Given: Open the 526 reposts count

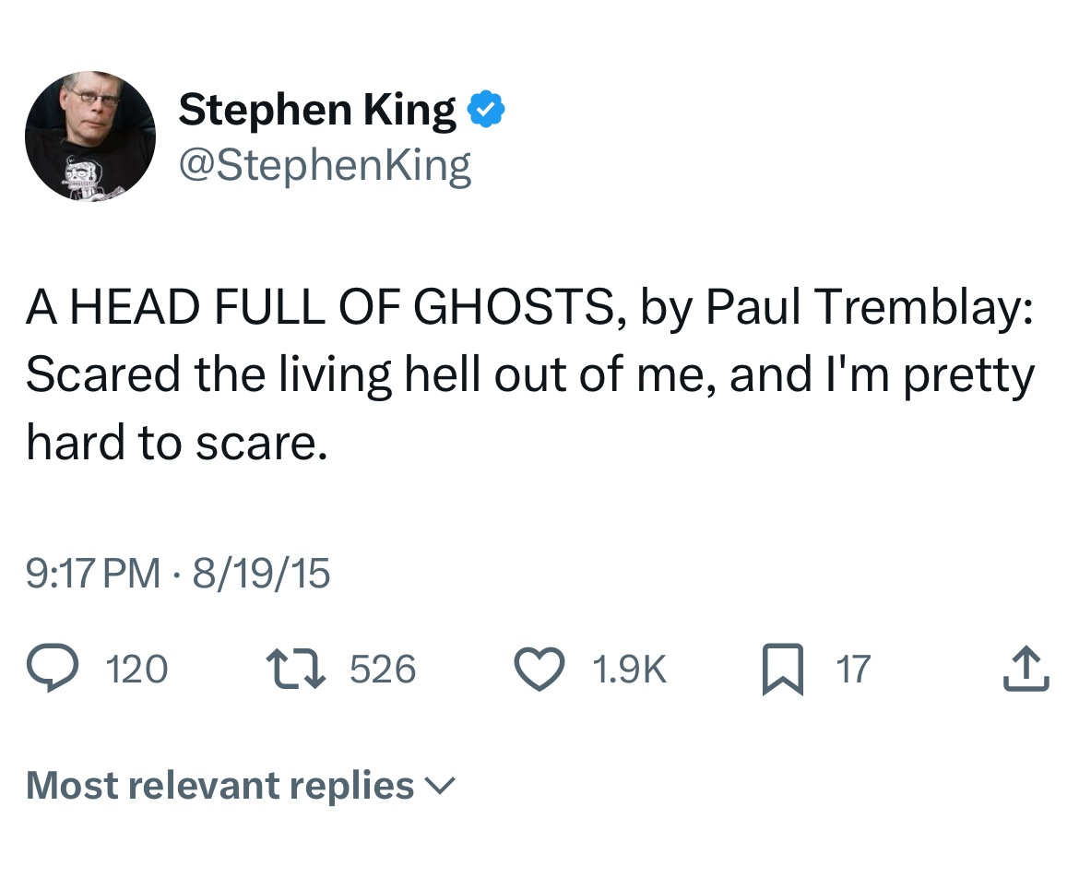Looking at the screenshot, I should point(383,669).
